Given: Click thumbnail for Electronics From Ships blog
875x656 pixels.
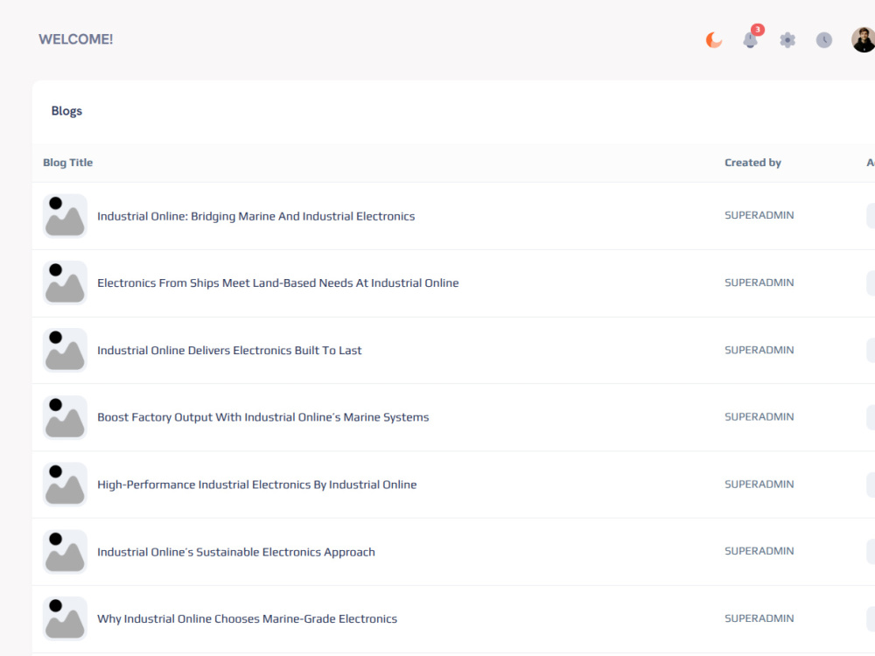Looking at the screenshot, I should coord(65,283).
